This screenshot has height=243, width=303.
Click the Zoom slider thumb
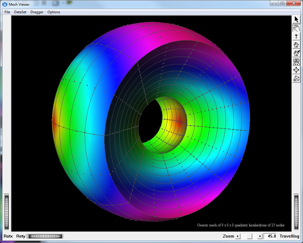[250, 236]
